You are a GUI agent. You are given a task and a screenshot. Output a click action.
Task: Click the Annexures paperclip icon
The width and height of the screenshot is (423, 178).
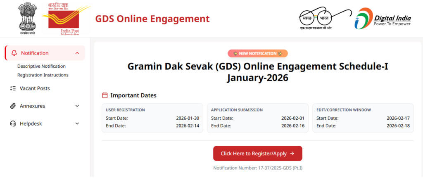(12, 106)
